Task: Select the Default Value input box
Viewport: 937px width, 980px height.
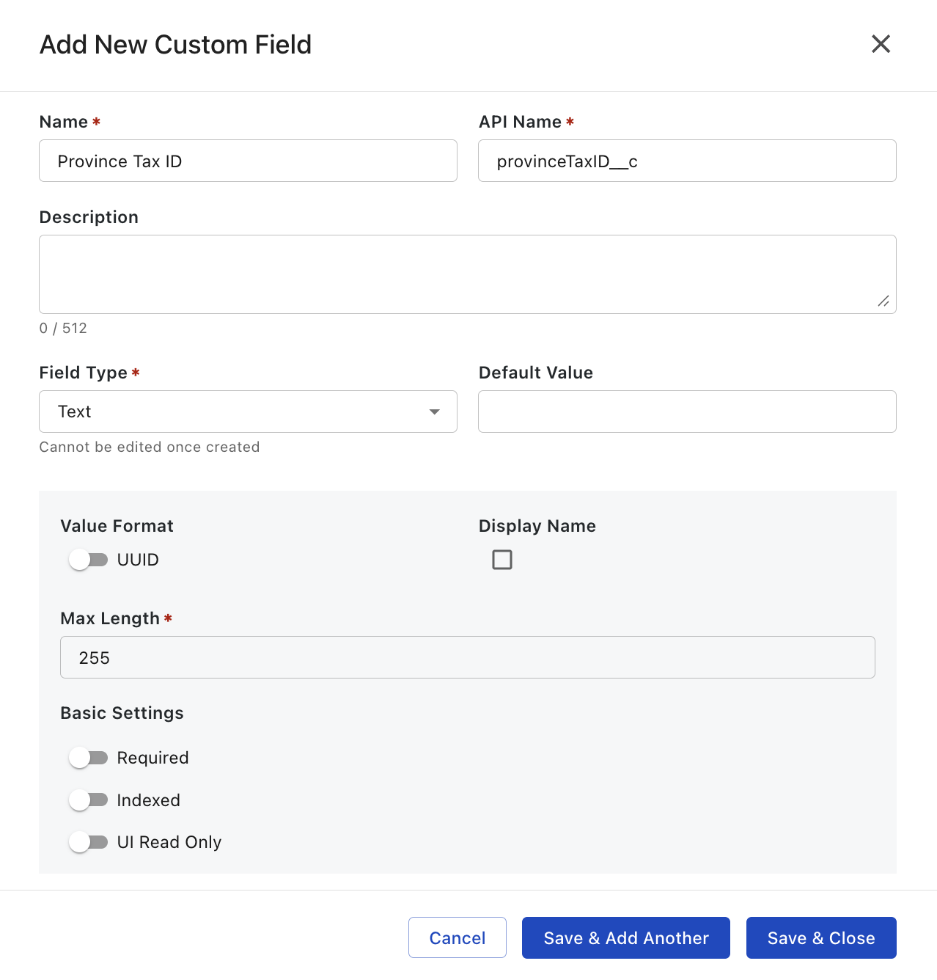Action: click(x=686, y=412)
